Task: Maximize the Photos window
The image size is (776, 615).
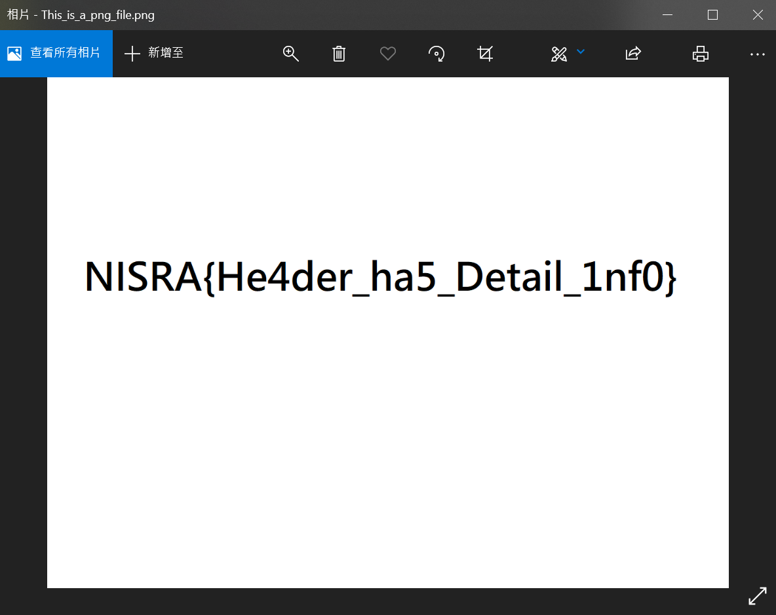Action: (712, 15)
